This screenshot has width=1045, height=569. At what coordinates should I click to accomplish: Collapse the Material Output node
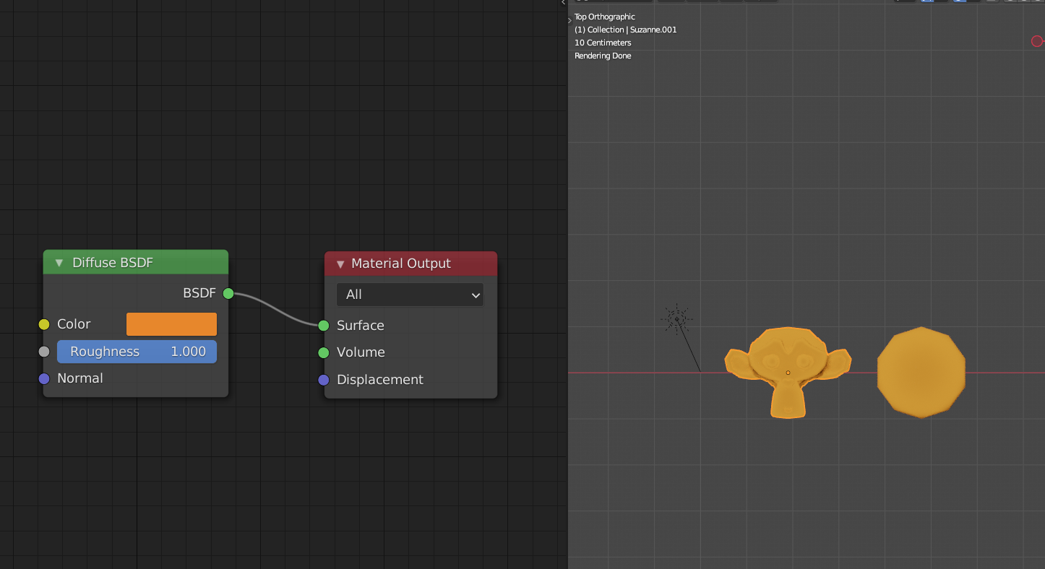[340, 264]
